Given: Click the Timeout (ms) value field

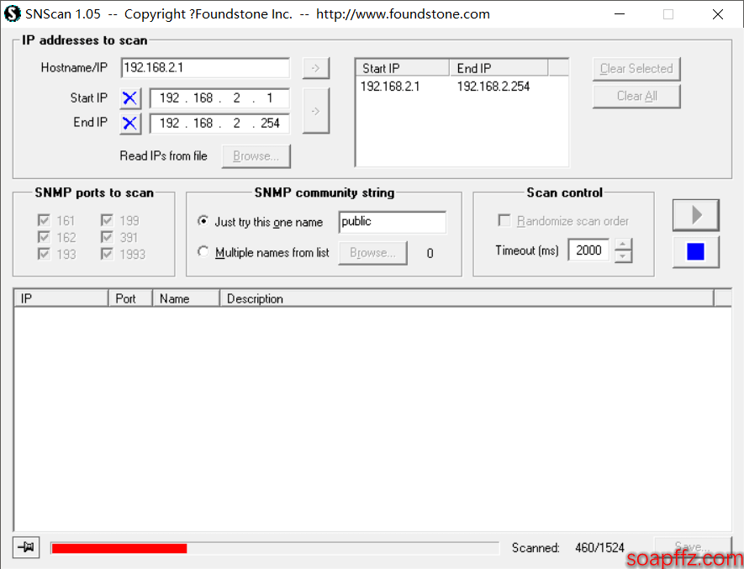Looking at the screenshot, I should (588, 250).
